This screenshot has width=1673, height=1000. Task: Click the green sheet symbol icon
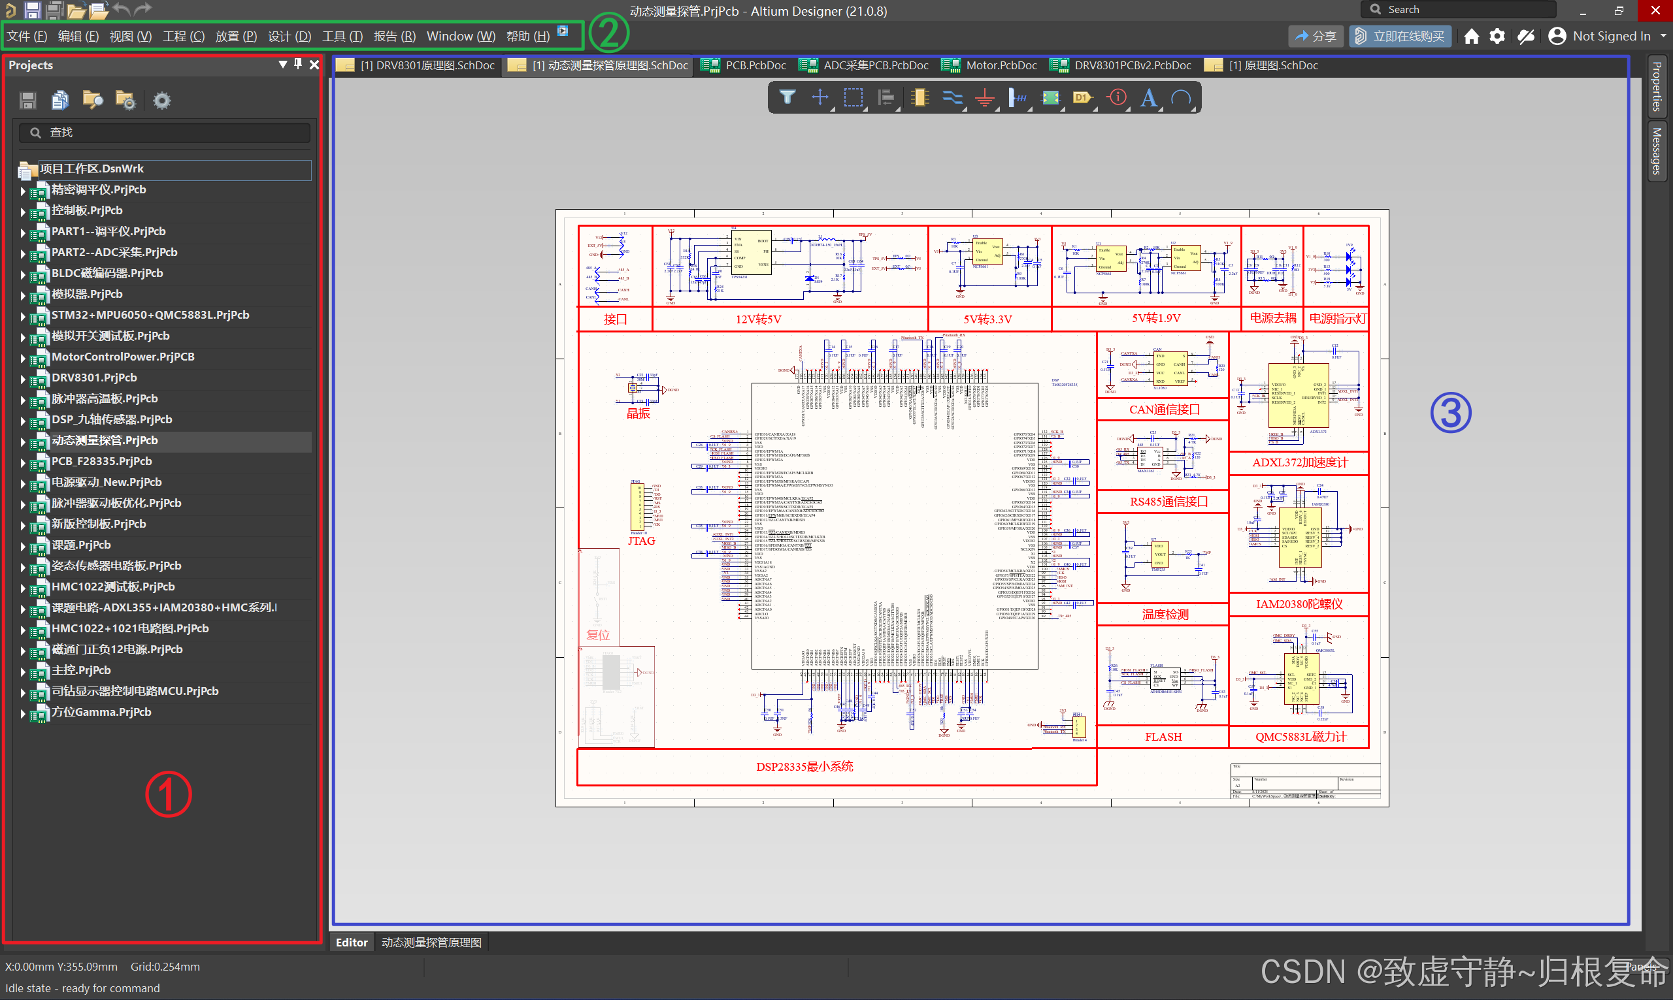(1051, 98)
